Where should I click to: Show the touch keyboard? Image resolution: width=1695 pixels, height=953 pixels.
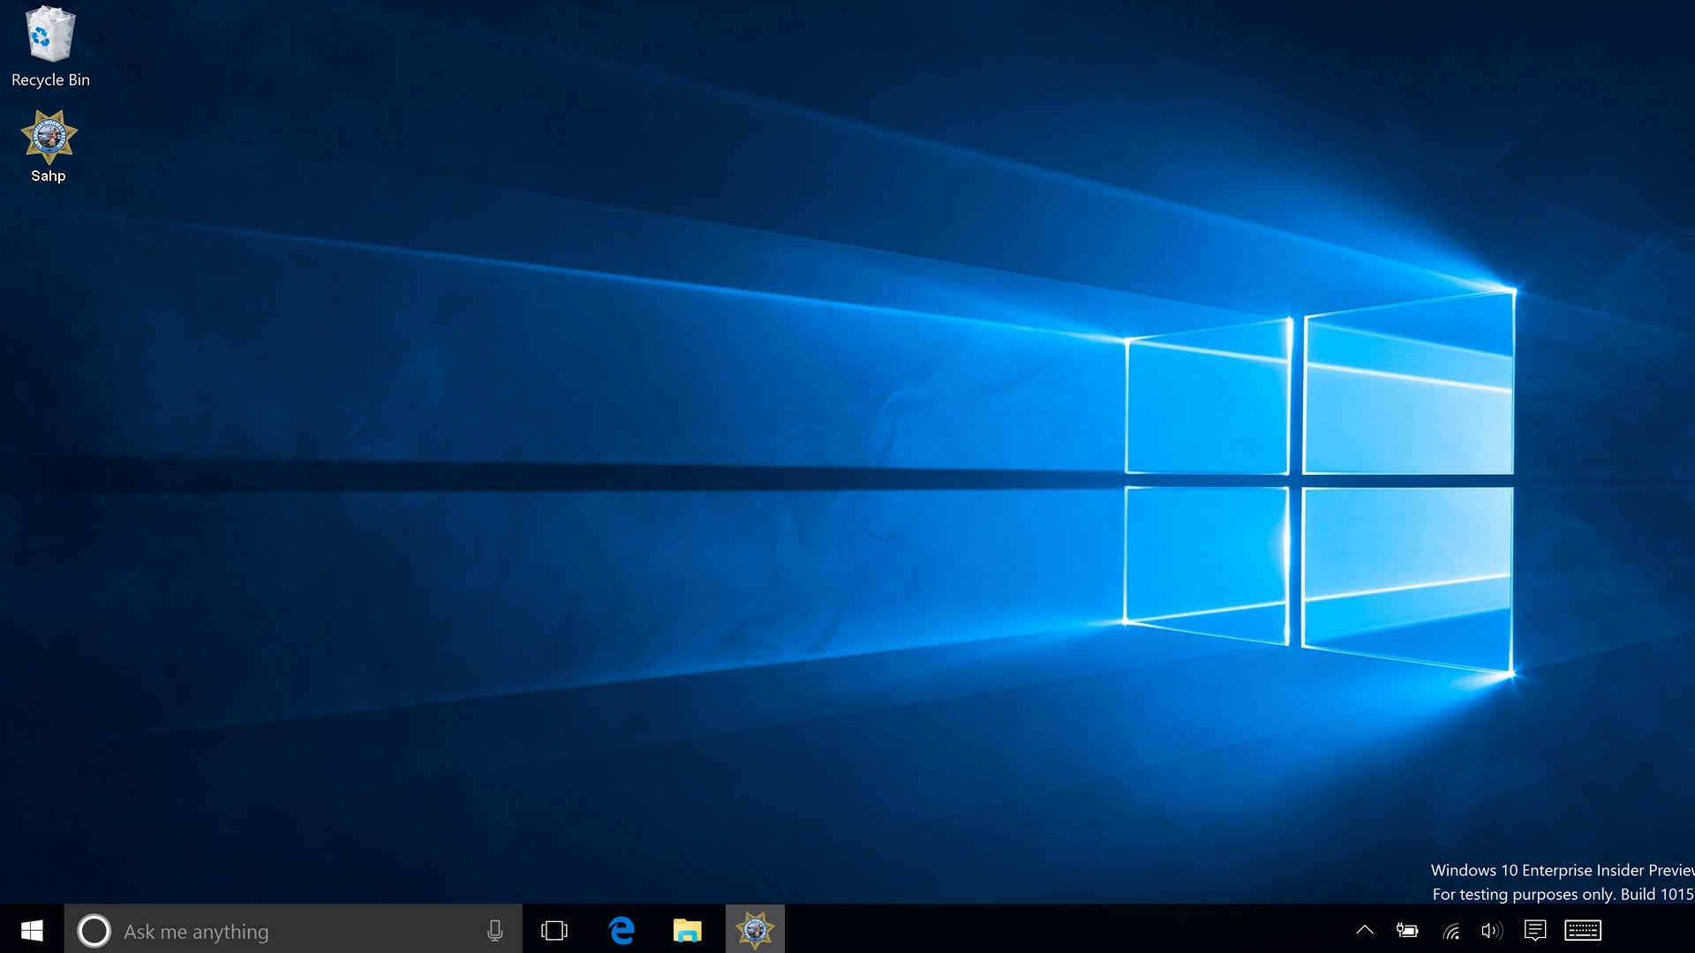pos(1583,930)
